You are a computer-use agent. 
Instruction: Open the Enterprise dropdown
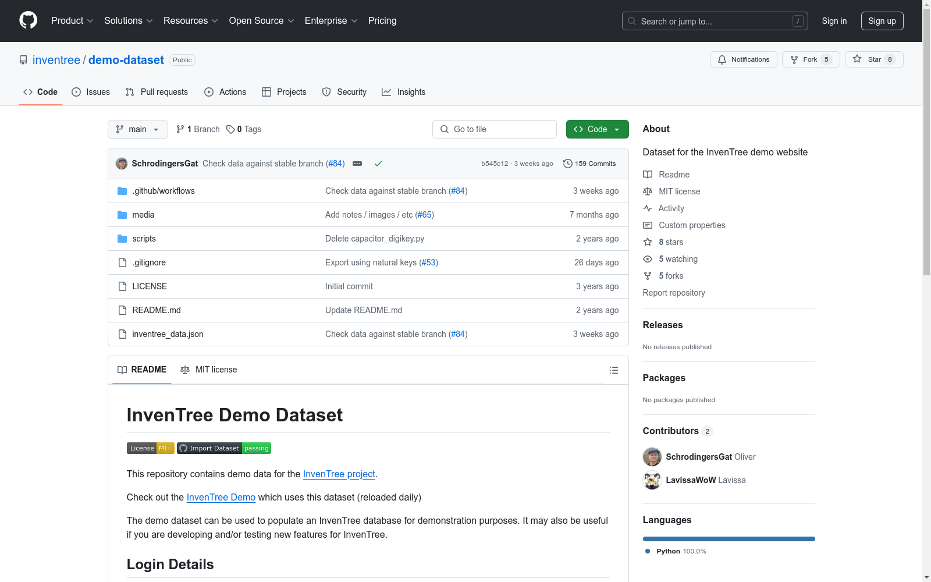331,21
